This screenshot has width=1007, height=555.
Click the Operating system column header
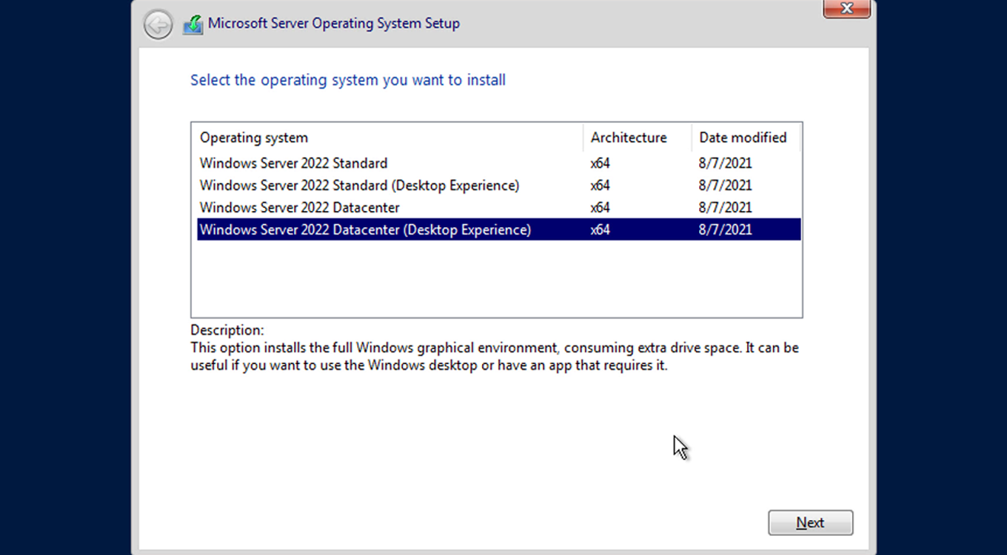click(387, 138)
